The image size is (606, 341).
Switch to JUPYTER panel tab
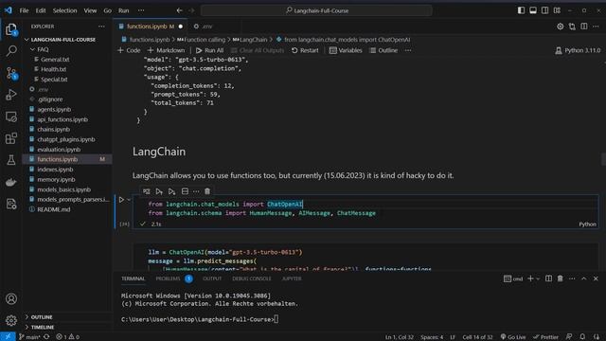click(292, 278)
